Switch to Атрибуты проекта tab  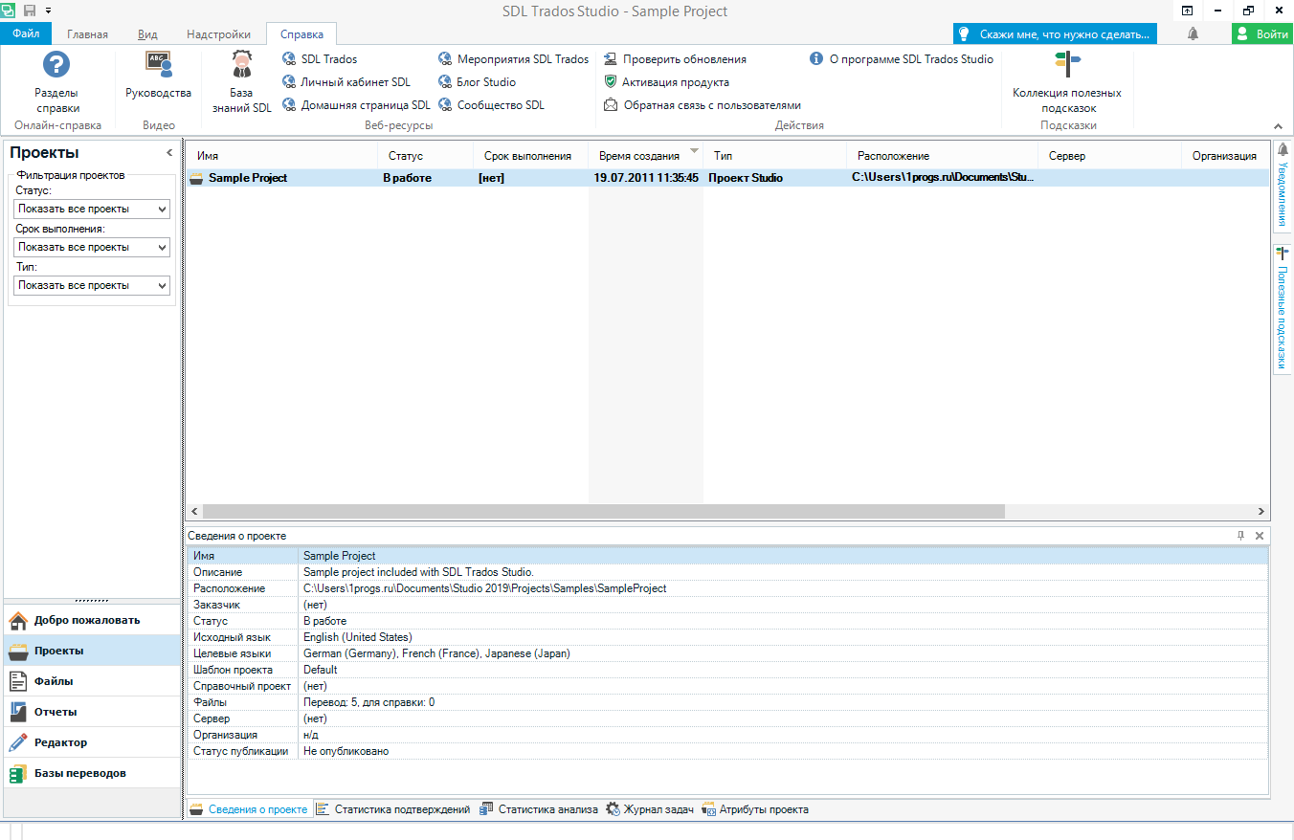click(x=755, y=809)
